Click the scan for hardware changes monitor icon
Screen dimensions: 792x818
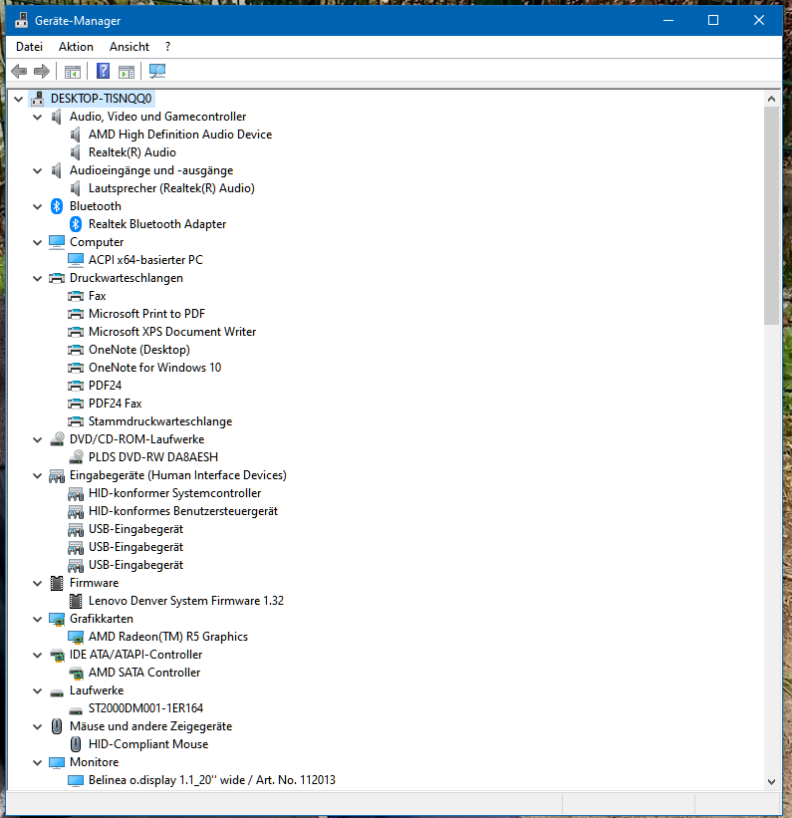157,71
